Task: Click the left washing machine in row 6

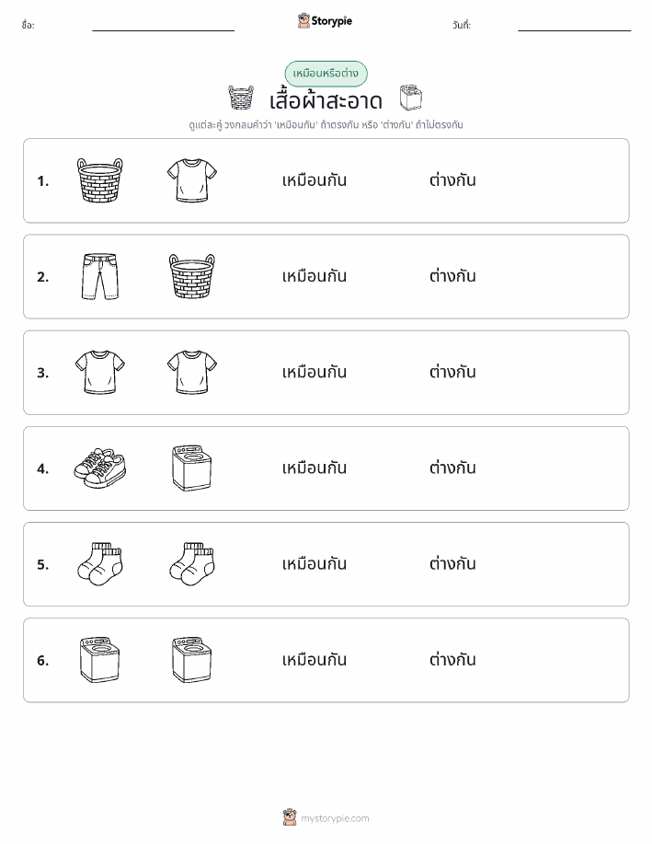Action: 100,660
